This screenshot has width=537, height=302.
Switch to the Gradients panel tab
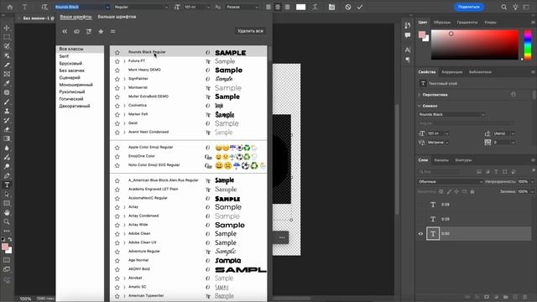[467, 23]
